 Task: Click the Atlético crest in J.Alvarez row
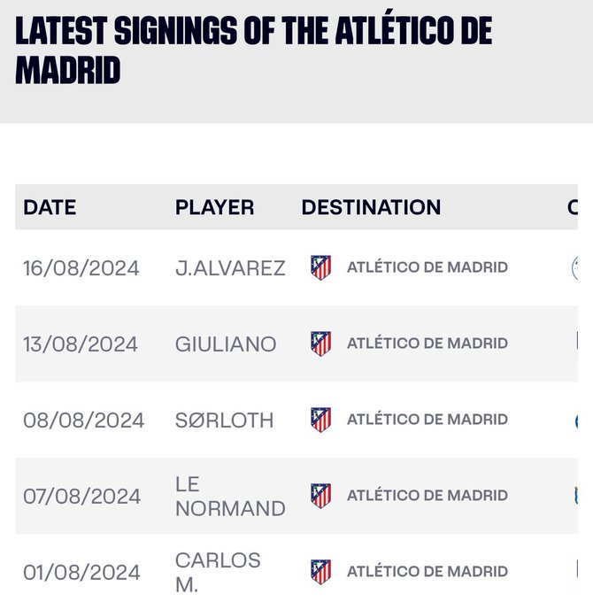pyautogui.click(x=320, y=267)
